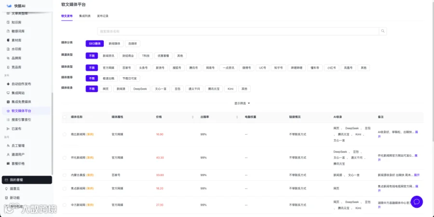This screenshot has height=217, width=434.
Task: Tick the checkbox for 商丘新闻网 row
Action: point(65,134)
